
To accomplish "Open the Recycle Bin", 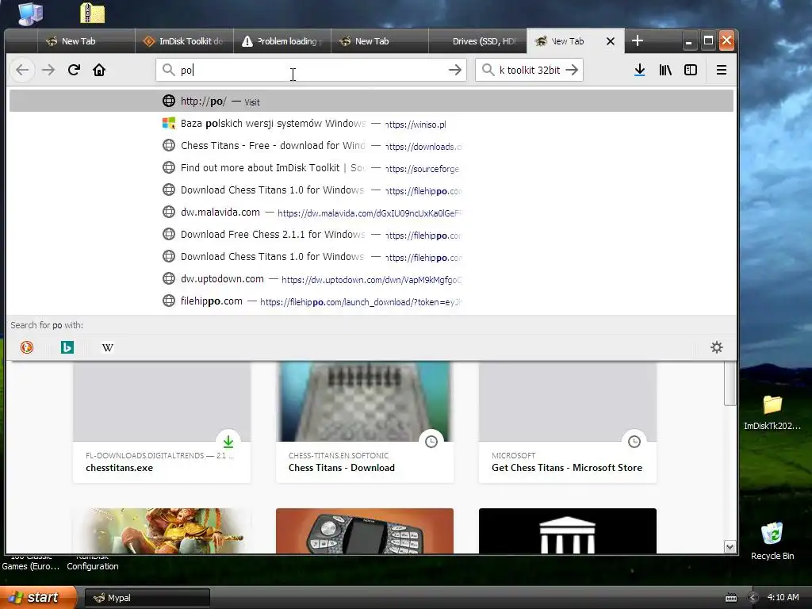I will click(772, 541).
